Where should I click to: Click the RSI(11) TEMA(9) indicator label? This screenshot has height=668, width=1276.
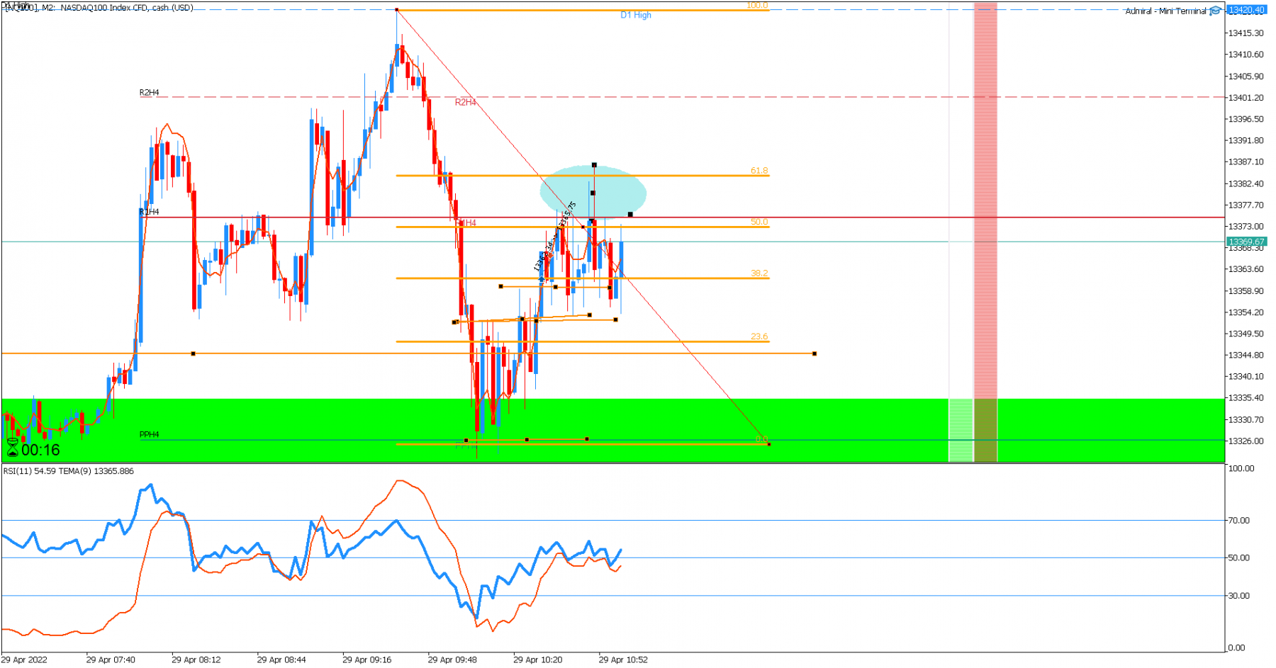[x=68, y=471]
